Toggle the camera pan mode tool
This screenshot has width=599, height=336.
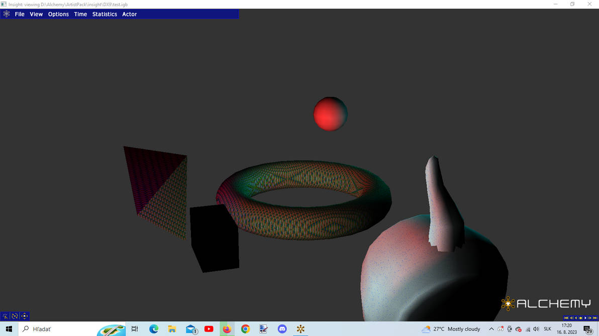coord(24,316)
